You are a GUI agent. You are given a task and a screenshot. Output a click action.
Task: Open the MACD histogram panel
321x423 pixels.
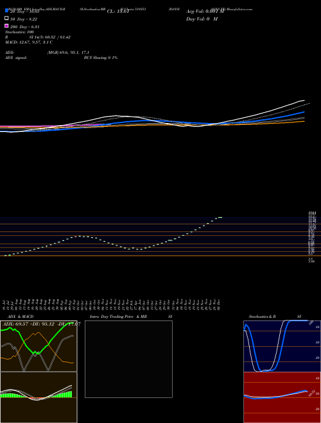click(39, 397)
